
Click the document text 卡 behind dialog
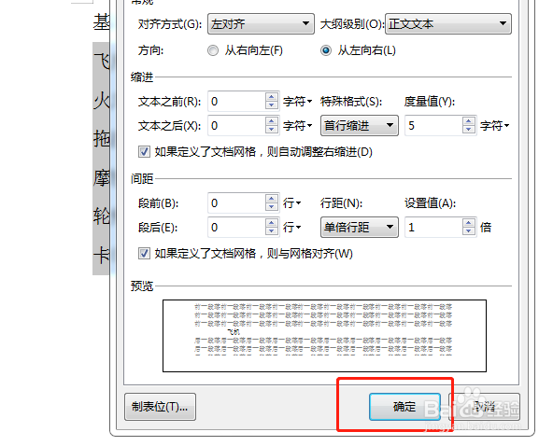[102, 255]
